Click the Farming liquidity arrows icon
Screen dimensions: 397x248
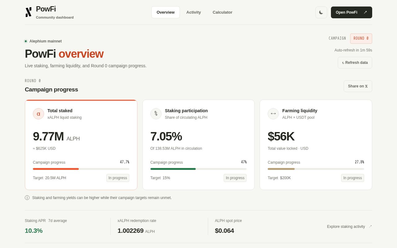click(x=273, y=114)
